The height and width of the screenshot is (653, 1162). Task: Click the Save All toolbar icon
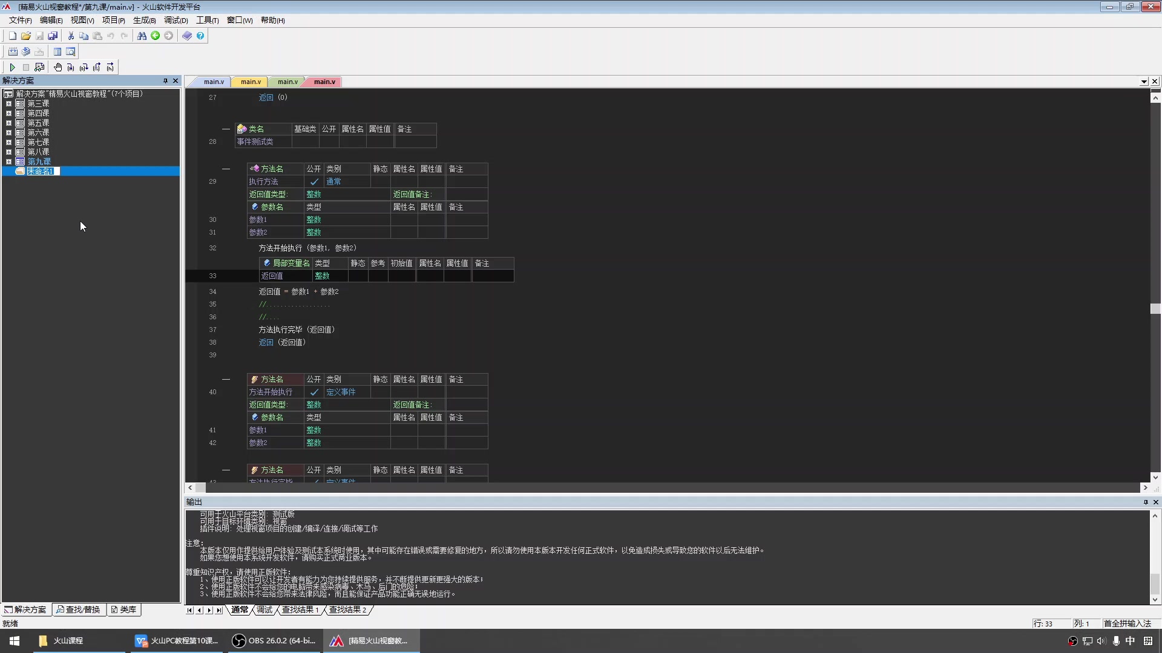click(53, 36)
